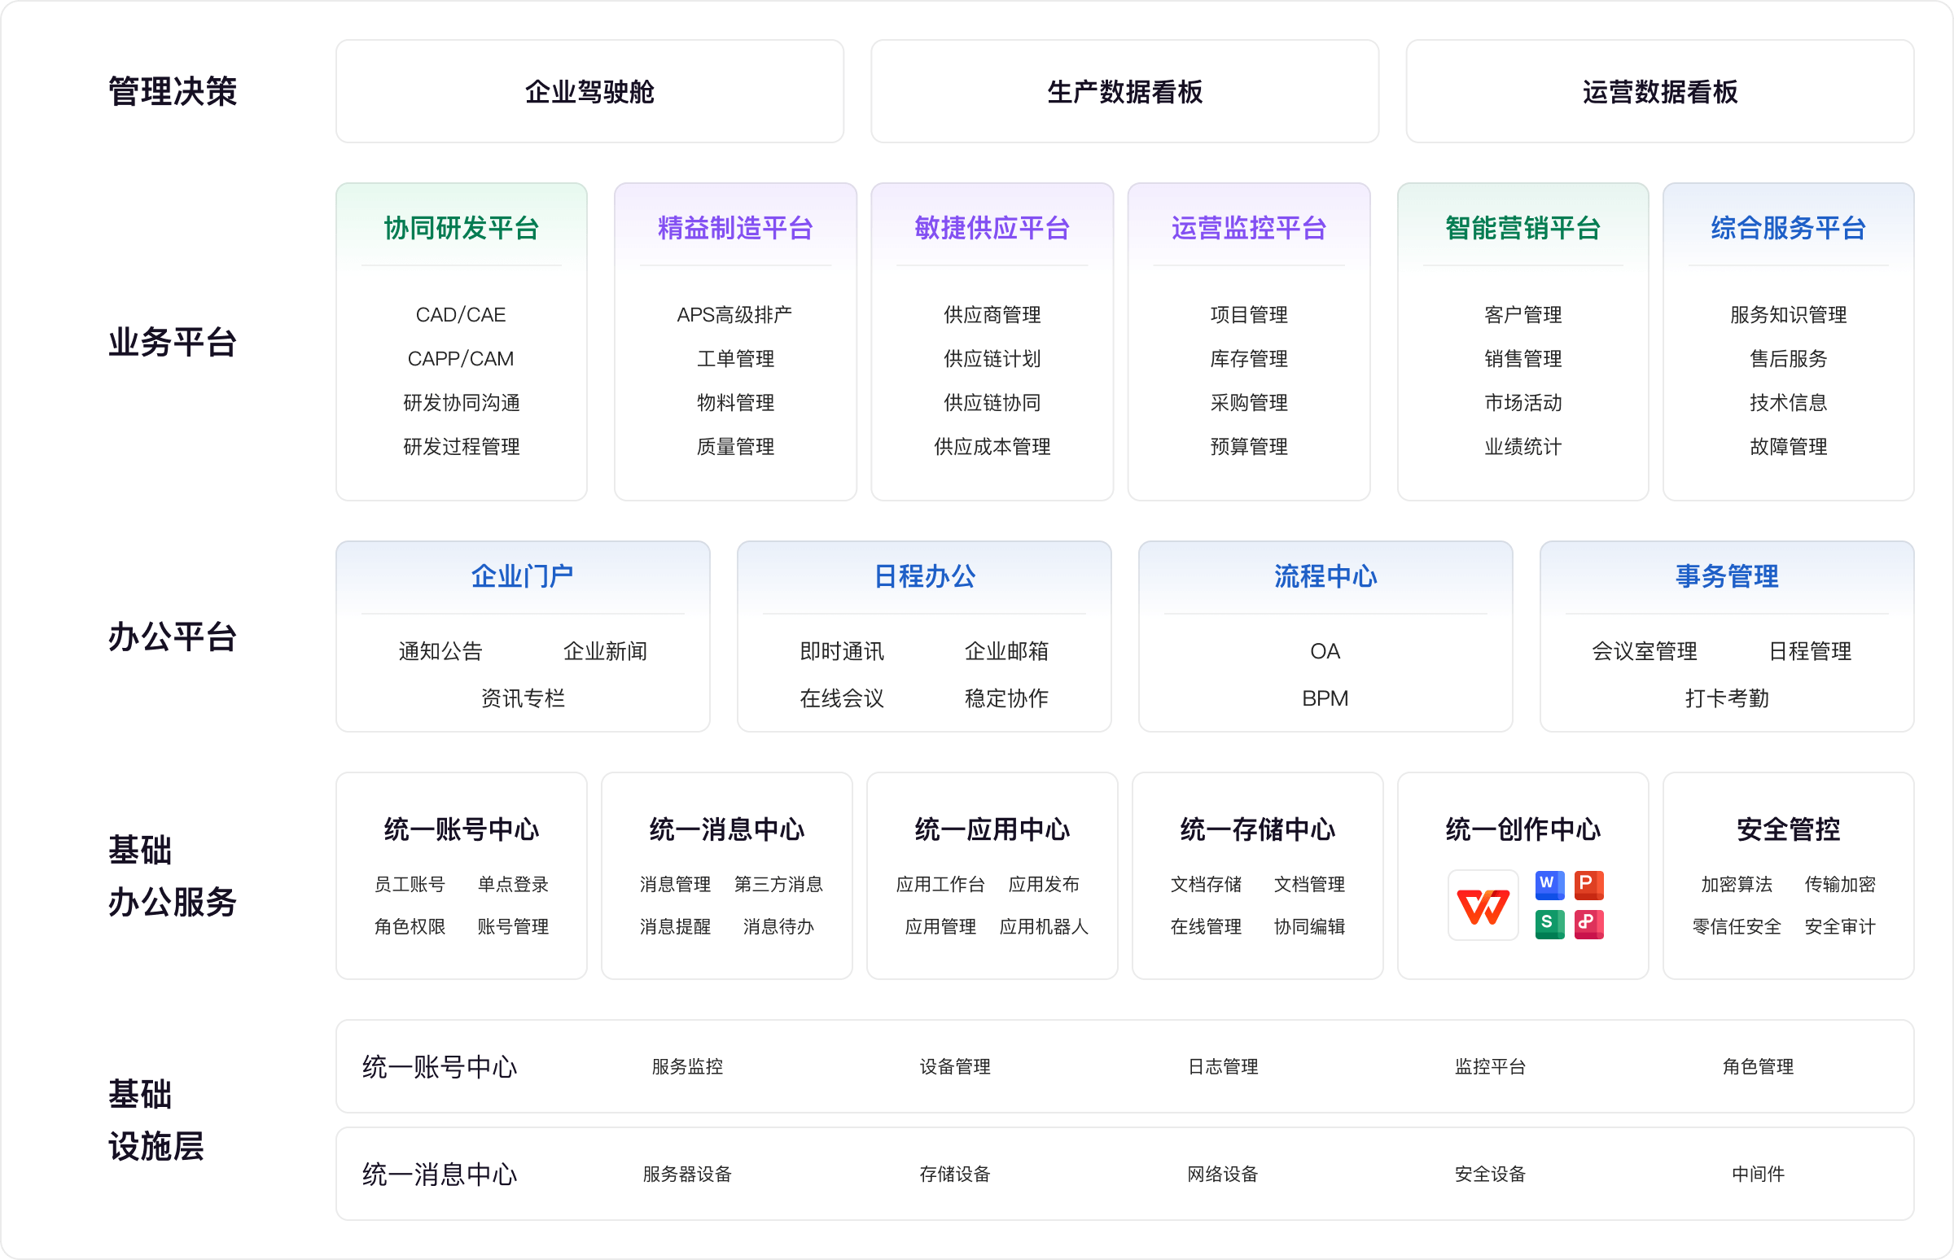The width and height of the screenshot is (1954, 1260).
Task: Click the pink WPS PDF icon
Action: (x=1588, y=924)
